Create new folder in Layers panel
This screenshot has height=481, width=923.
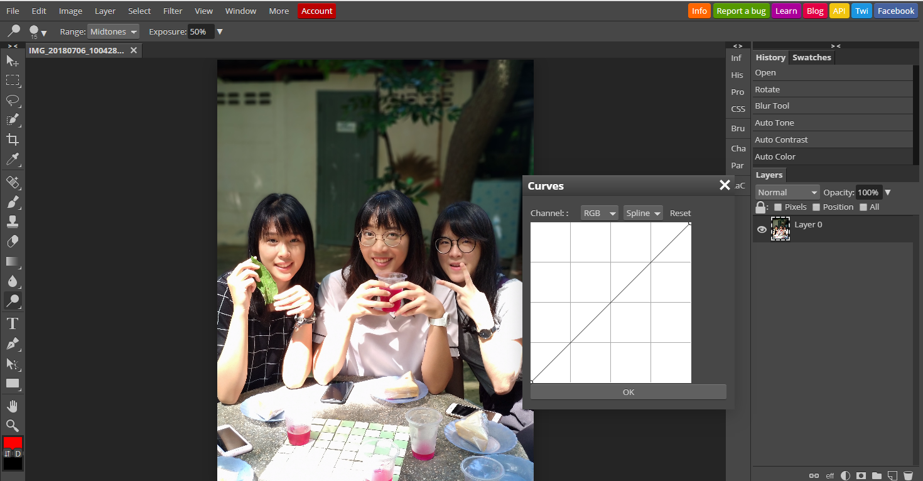point(877,475)
